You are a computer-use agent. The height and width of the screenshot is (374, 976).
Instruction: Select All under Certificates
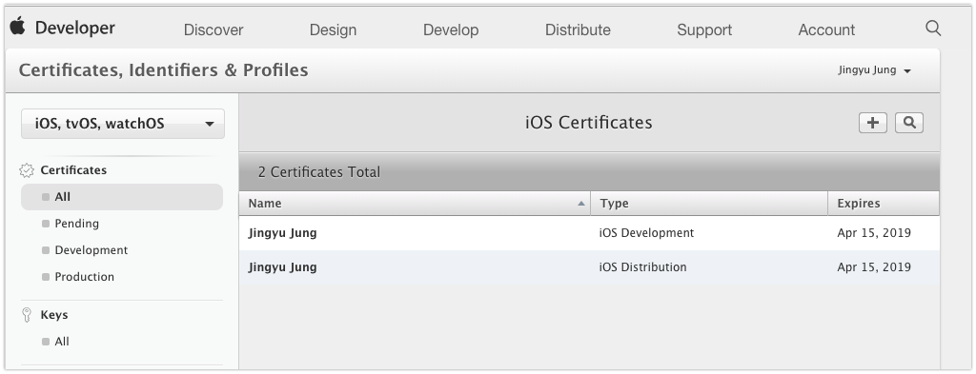122,197
